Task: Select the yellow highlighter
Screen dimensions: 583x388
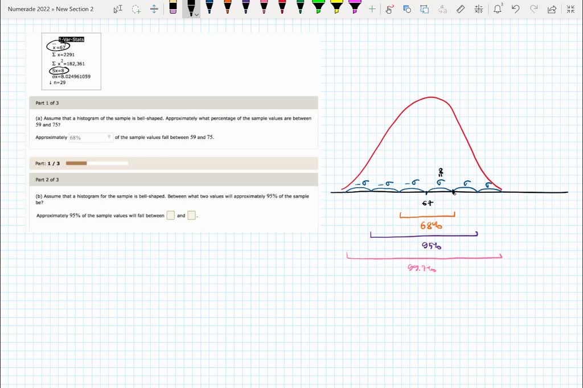Action: pos(336,8)
